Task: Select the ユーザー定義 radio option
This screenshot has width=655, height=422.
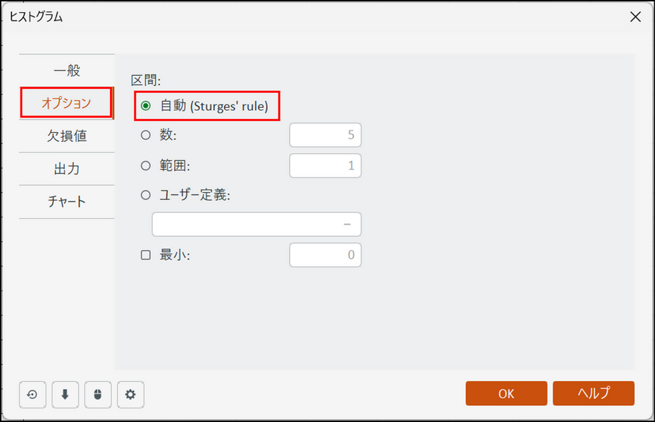Action: point(145,195)
